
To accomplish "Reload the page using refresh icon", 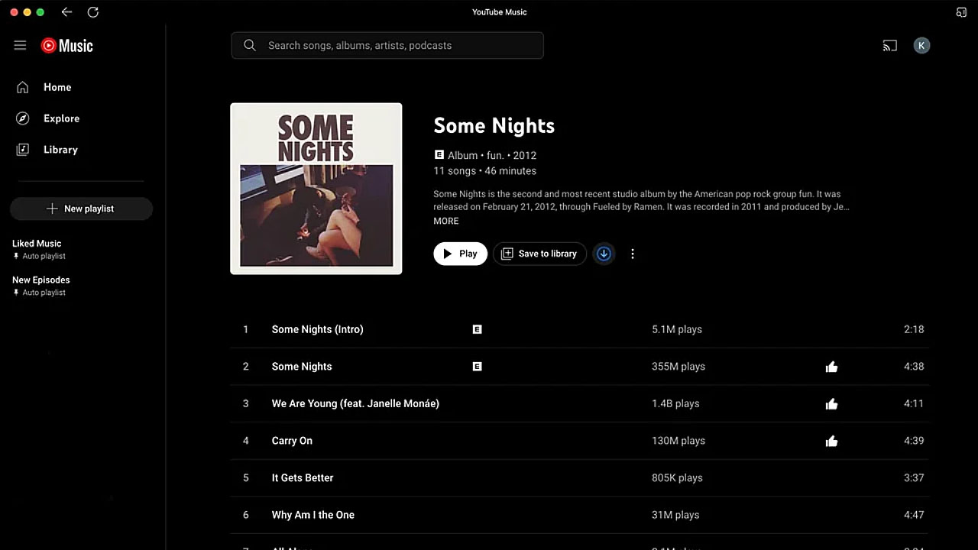I will [x=93, y=12].
